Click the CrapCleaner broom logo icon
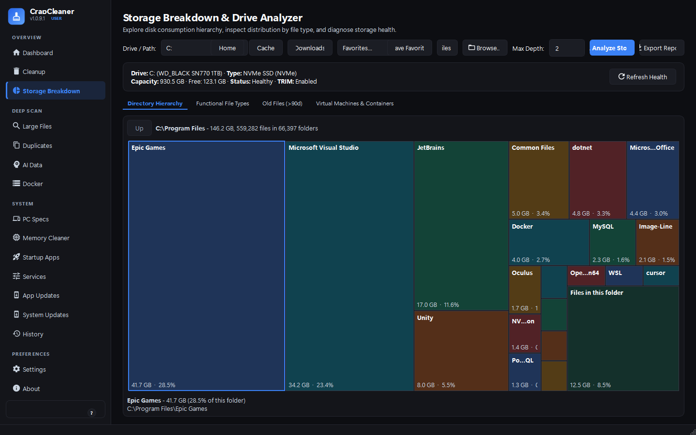Screen dimensions: 696x435 coord(16,16)
